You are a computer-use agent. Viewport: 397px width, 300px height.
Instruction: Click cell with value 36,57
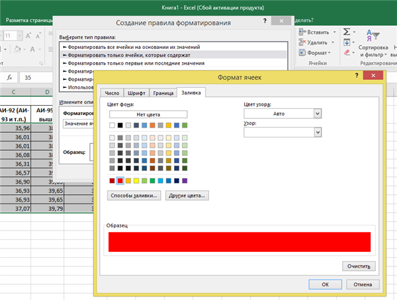click(15, 172)
